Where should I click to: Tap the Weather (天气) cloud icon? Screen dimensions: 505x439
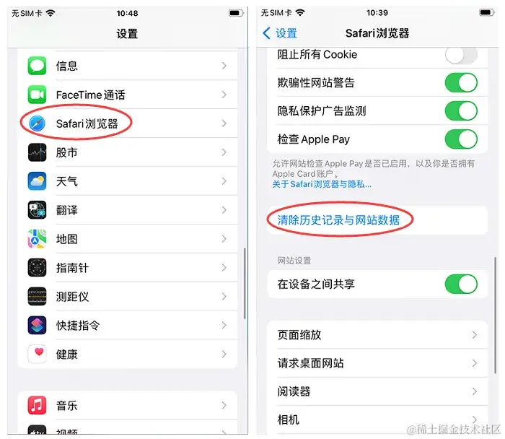pos(37,181)
